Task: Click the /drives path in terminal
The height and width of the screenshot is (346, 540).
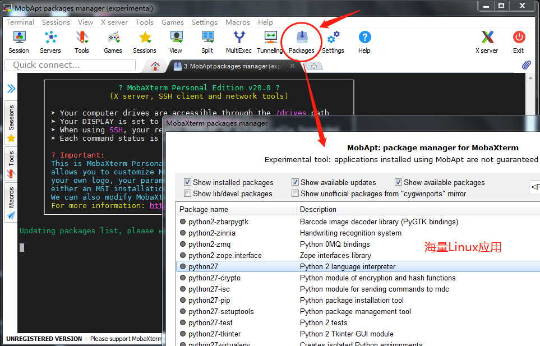Action: click(292, 113)
